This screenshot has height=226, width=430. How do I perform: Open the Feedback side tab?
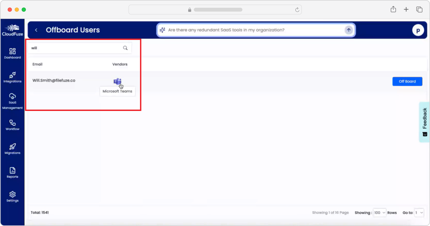(x=424, y=122)
